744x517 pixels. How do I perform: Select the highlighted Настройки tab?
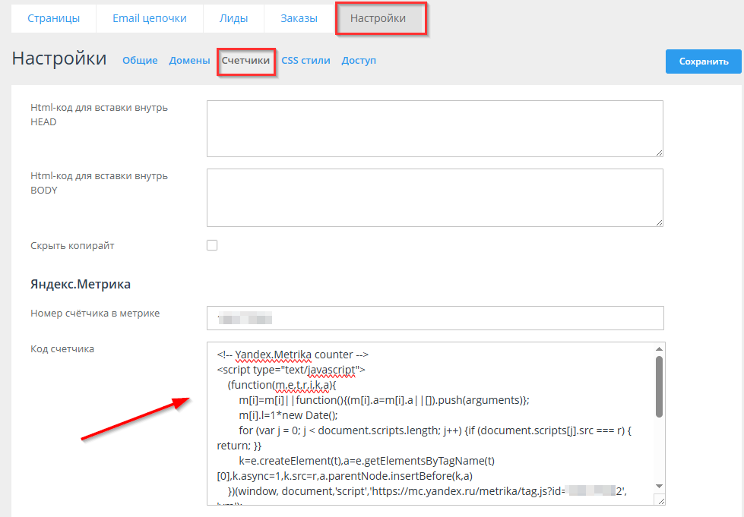click(x=380, y=18)
